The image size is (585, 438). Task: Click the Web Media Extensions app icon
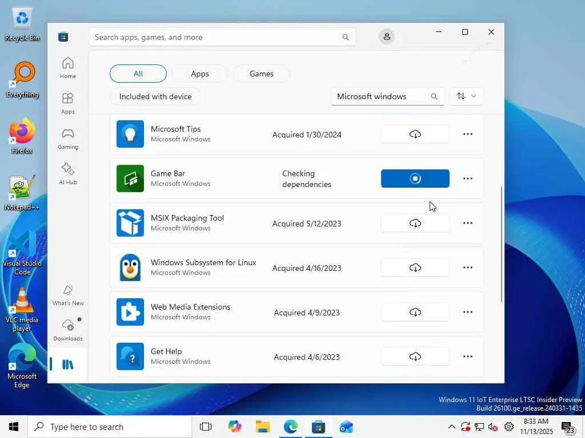click(x=130, y=312)
